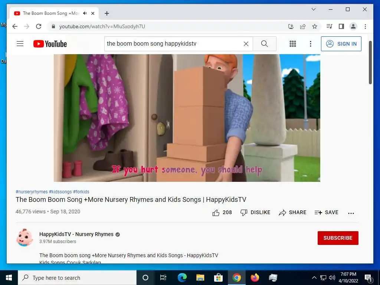
Task: Show hidden system tray icons
Action: coord(314,278)
